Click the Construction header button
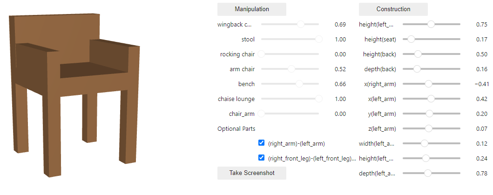 pyautogui.click(x=393, y=9)
